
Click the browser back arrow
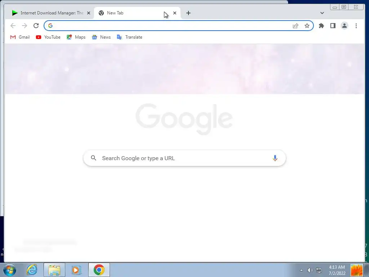(x=13, y=26)
